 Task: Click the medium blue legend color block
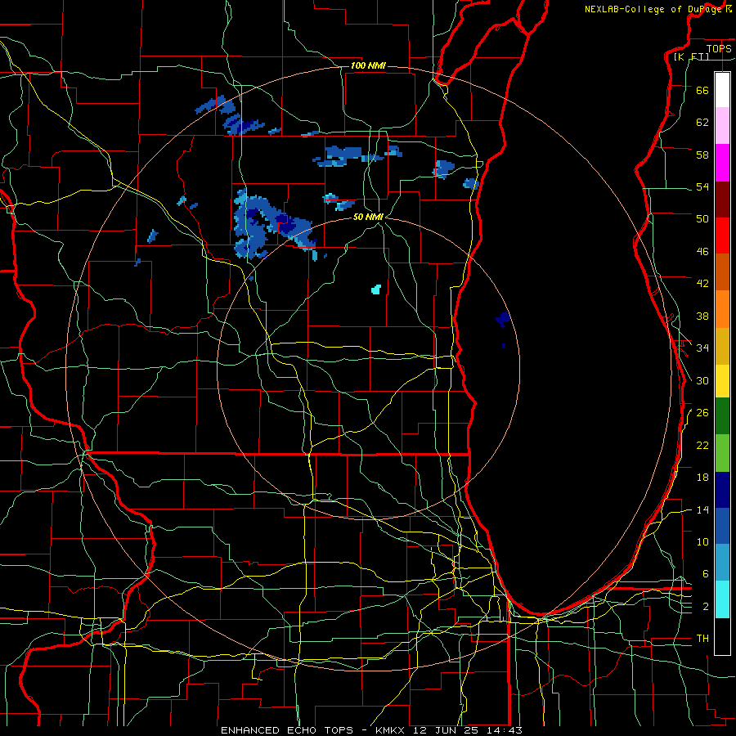722,526
